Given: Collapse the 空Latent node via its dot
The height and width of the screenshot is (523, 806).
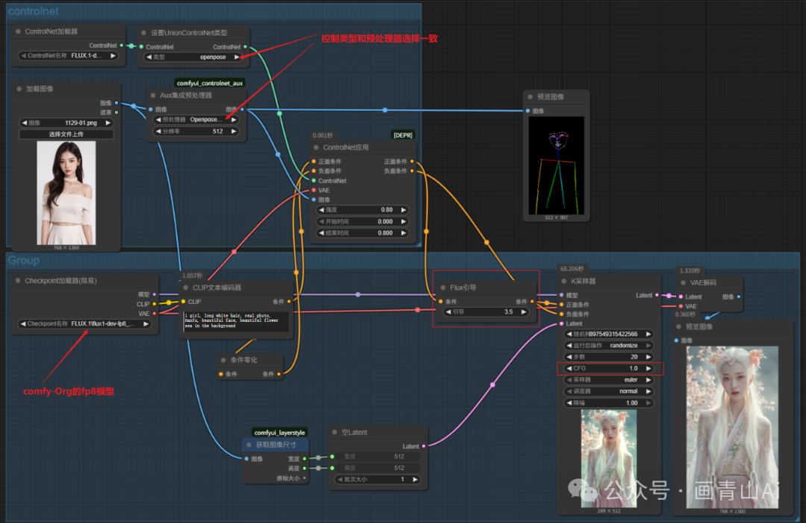Looking at the screenshot, I should click(x=334, y=433).
